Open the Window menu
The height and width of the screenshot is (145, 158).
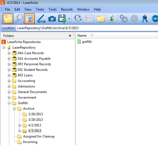pos(83,9)
